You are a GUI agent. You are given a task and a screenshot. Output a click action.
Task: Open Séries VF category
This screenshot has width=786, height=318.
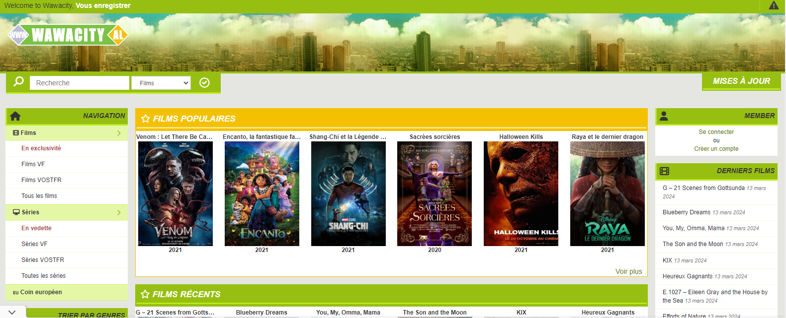click(x=34, y=244)
